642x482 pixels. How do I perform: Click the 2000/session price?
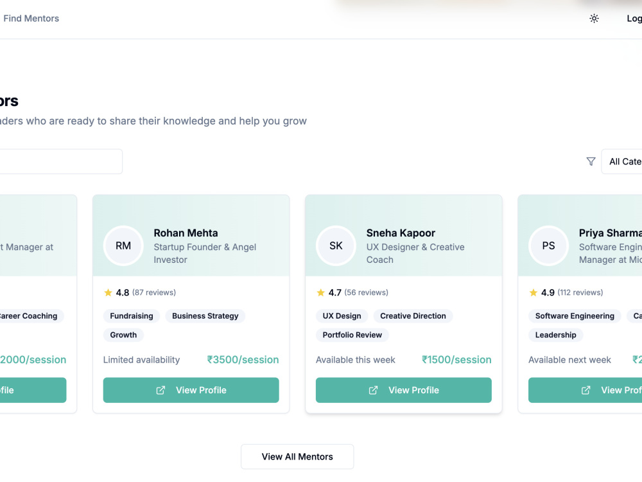coord(33,359)
